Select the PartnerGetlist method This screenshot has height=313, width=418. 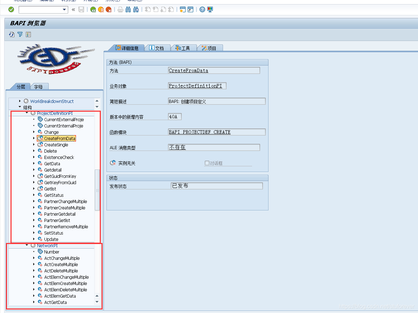(57, 221)
